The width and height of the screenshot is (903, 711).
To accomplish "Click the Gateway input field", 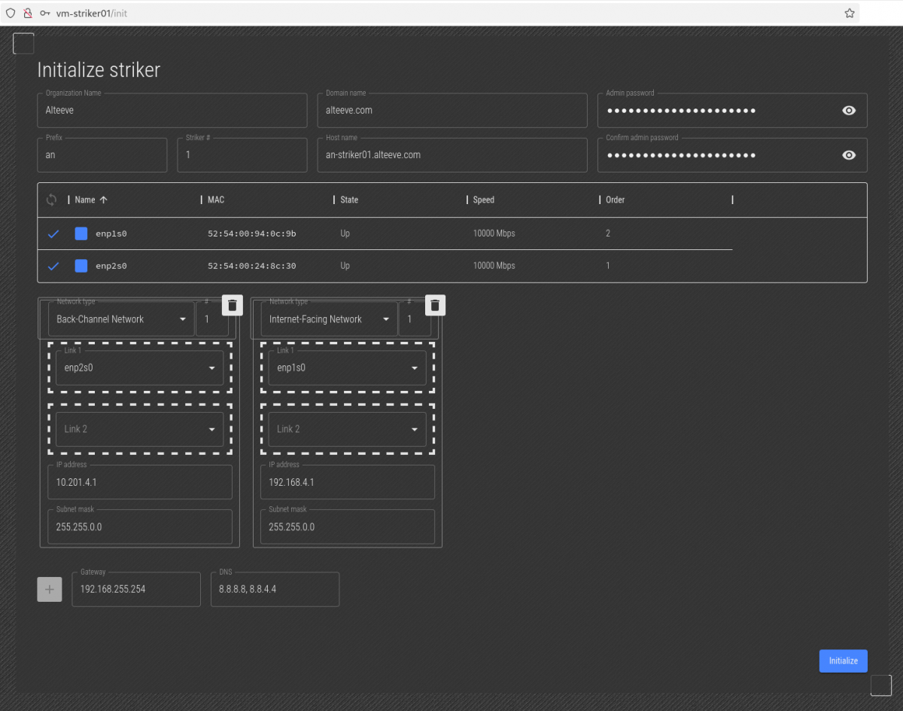I will click(x=136, y=589).
